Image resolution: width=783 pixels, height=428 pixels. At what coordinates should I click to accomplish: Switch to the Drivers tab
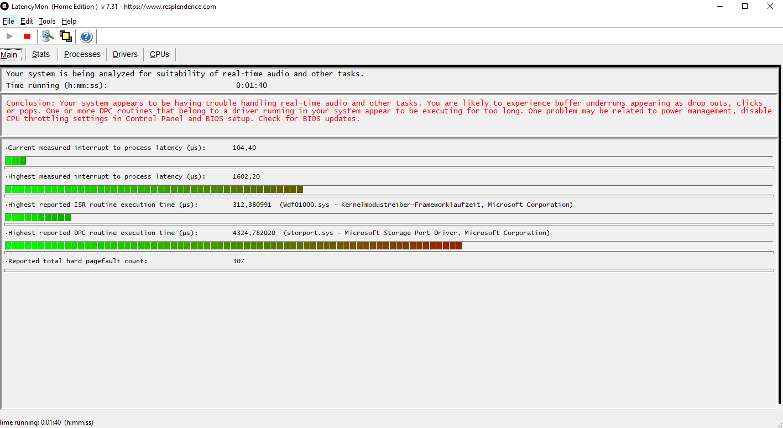[125, 54]
